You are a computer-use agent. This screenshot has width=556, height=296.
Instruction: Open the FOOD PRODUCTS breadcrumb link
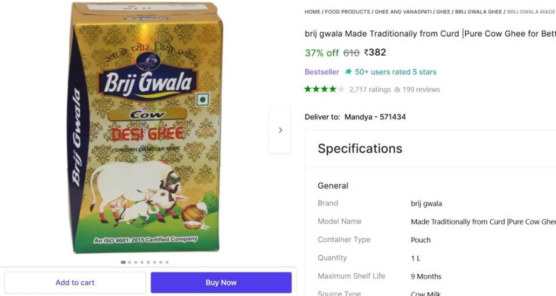coord(347,12)
